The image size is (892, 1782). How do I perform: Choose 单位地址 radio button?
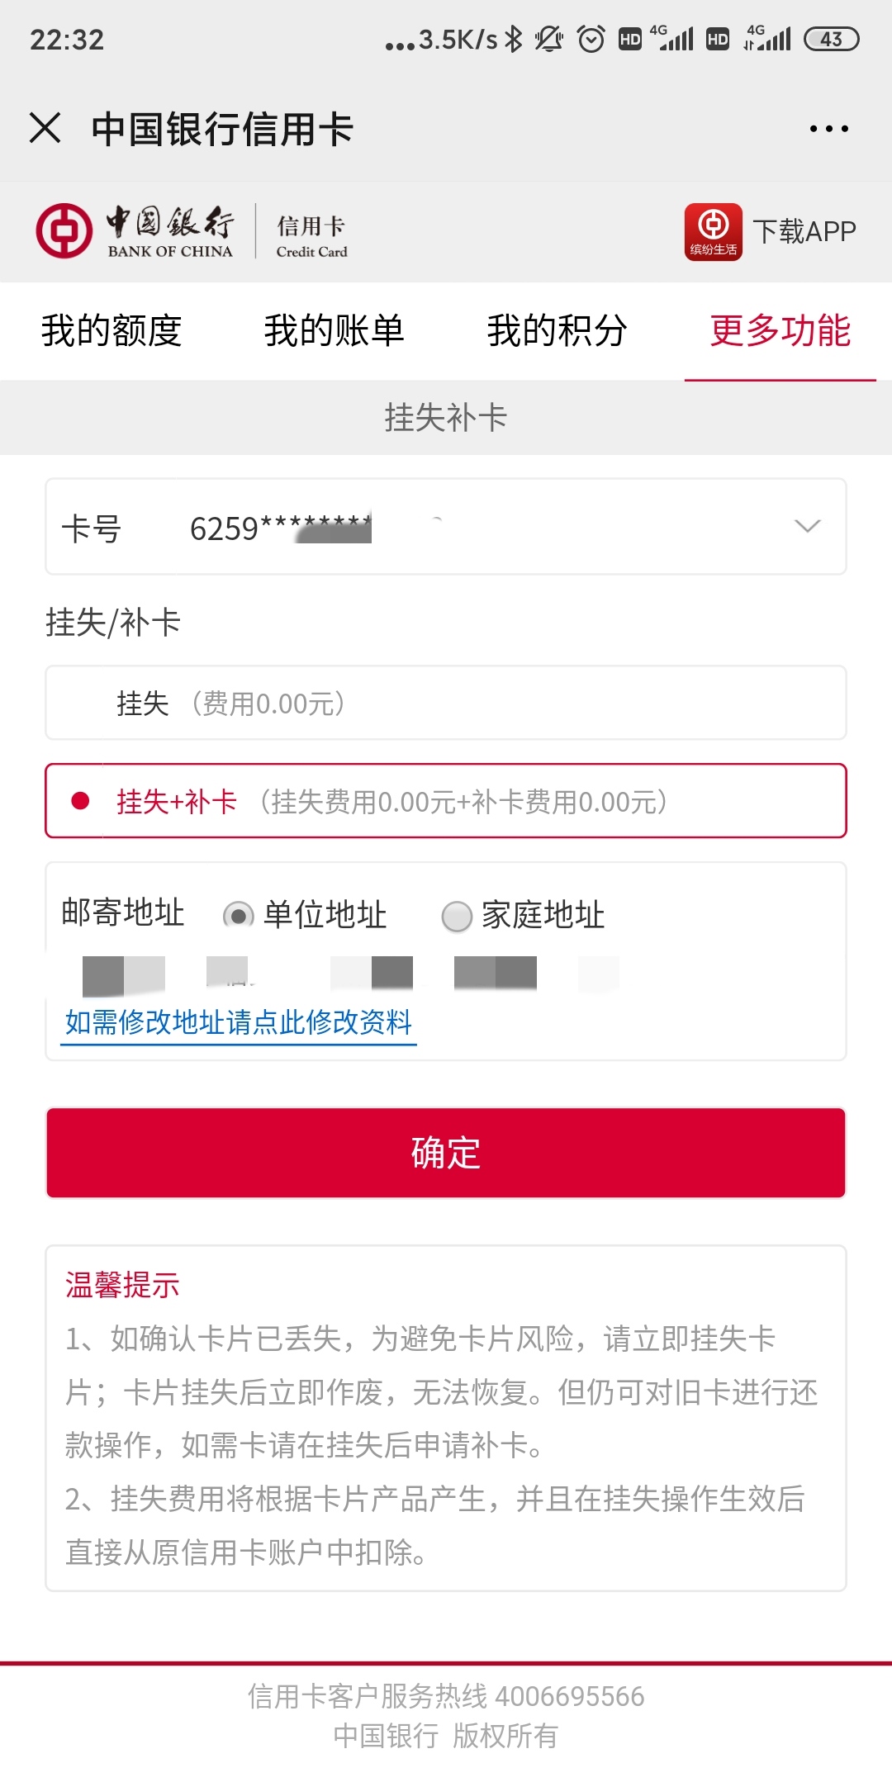pos(239,916)
